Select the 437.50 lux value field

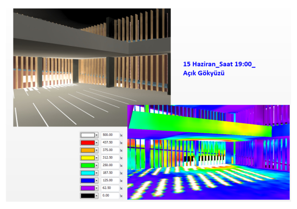(110, 143)
